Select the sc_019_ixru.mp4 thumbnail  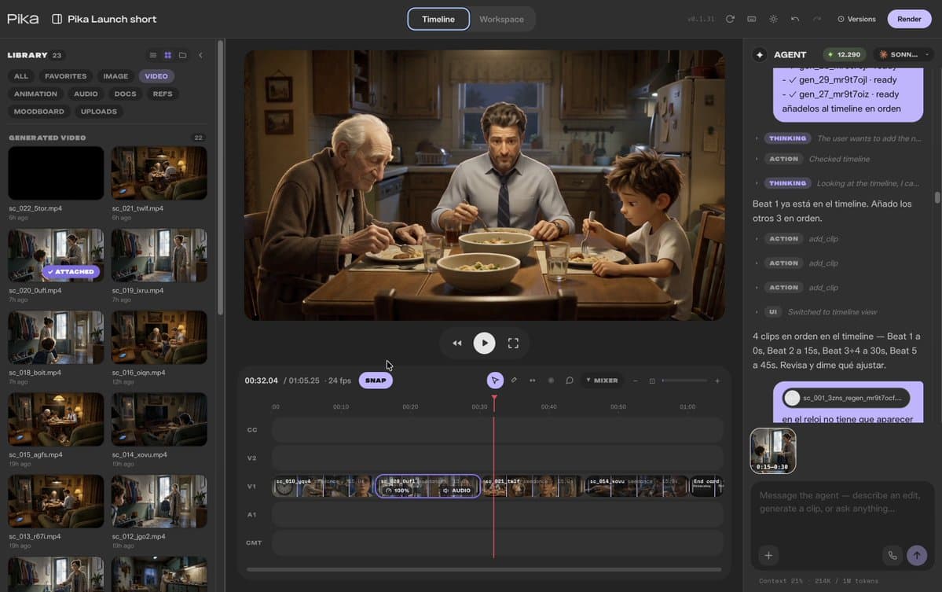159,256
